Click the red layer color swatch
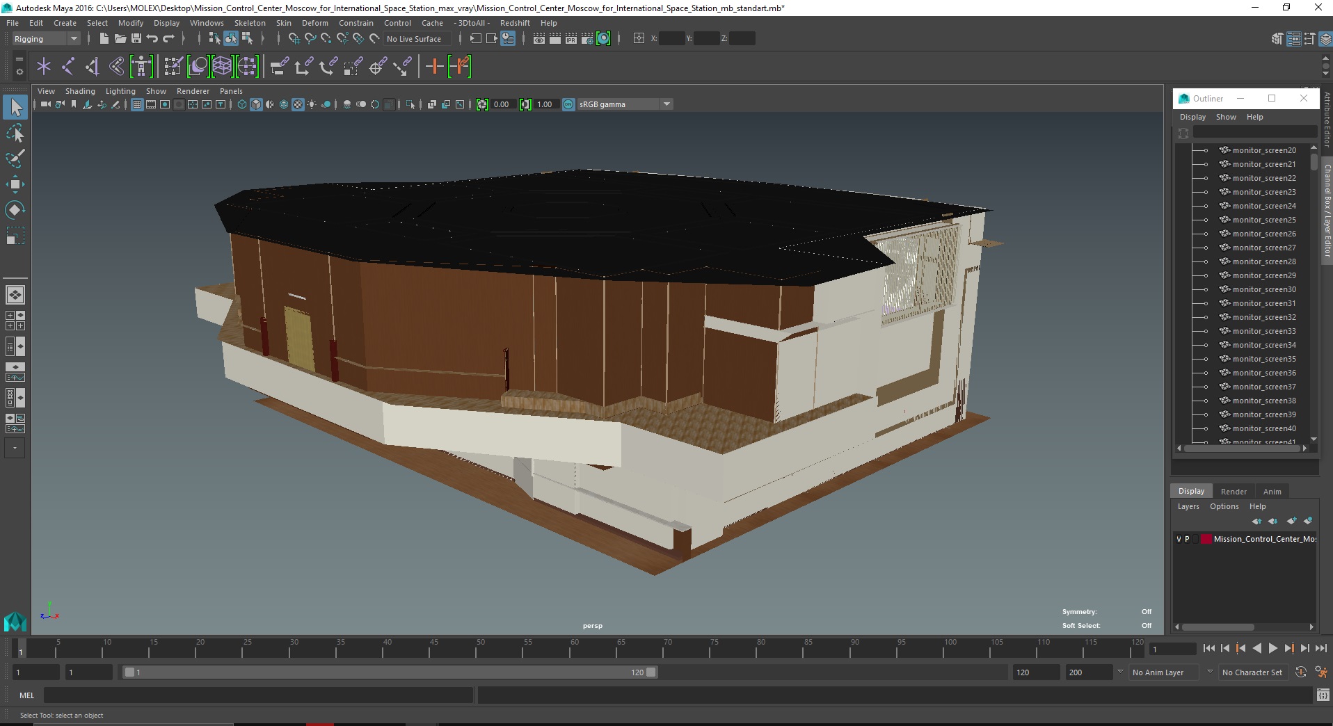This screenshot has height=726, width=1333. point(1206,539)
